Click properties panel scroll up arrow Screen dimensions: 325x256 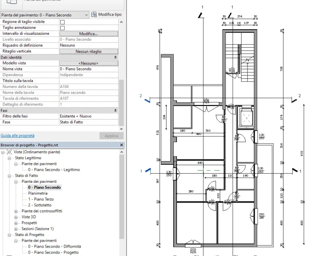[121, 22]
